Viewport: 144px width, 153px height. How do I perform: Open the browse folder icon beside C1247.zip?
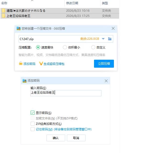110,39
